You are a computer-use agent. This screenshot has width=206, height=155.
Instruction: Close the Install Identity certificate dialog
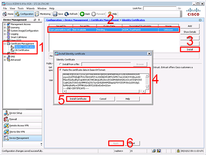(x=149, y=54)
